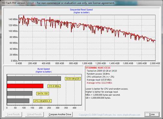Click the 200.4GB axis label
This screenshot has height=119, width=163.
coord(32,63)
